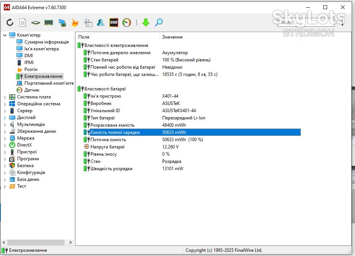Open the IPMI tree item
355x256 pixels.
coord(29,63)
